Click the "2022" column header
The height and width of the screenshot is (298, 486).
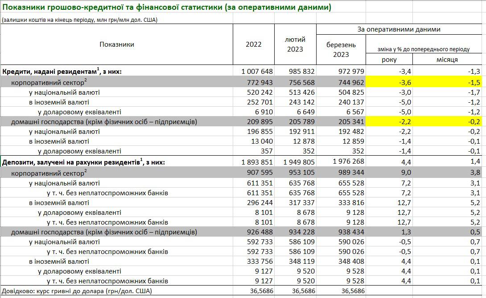253,44
